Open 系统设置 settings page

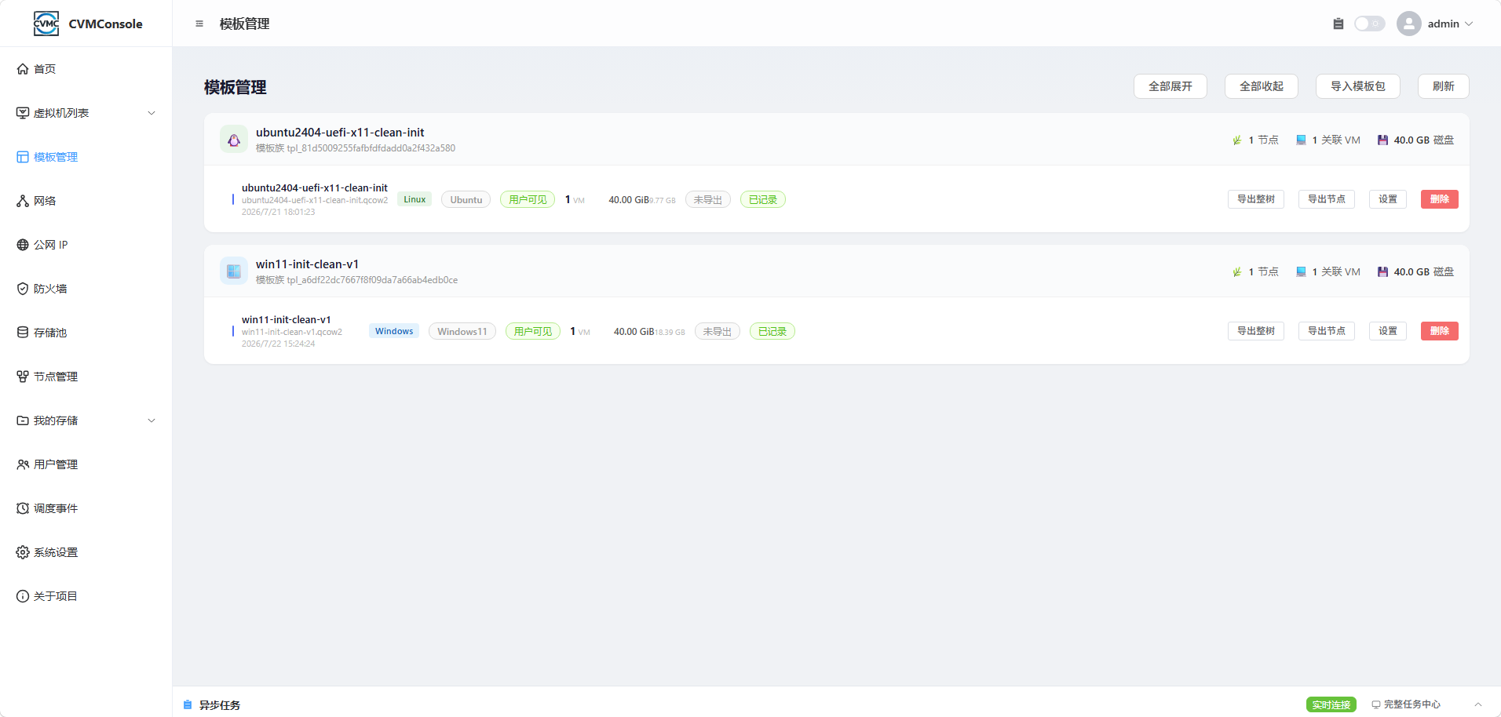coord(86,552)
